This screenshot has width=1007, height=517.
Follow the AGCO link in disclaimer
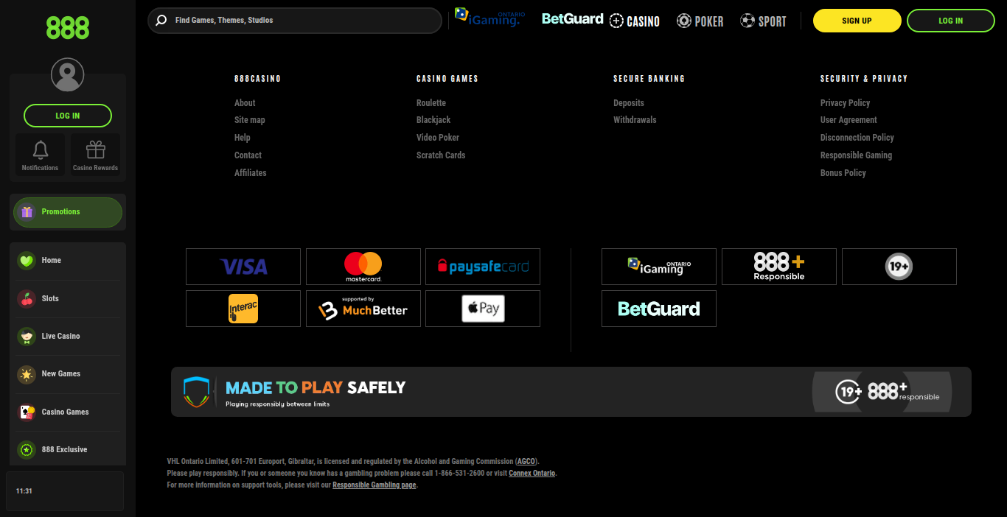pyautogui.click(x=526, y=462)
